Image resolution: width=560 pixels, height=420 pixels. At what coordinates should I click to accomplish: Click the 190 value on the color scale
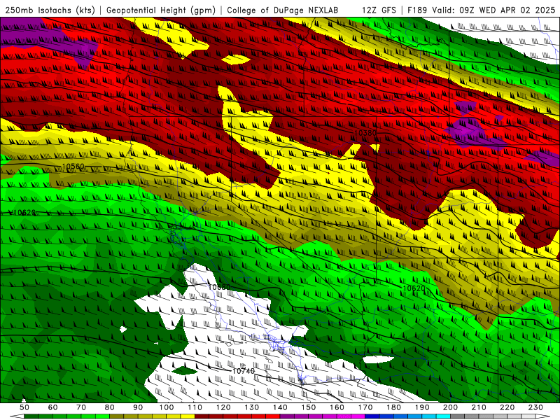[x=422, y=407]
